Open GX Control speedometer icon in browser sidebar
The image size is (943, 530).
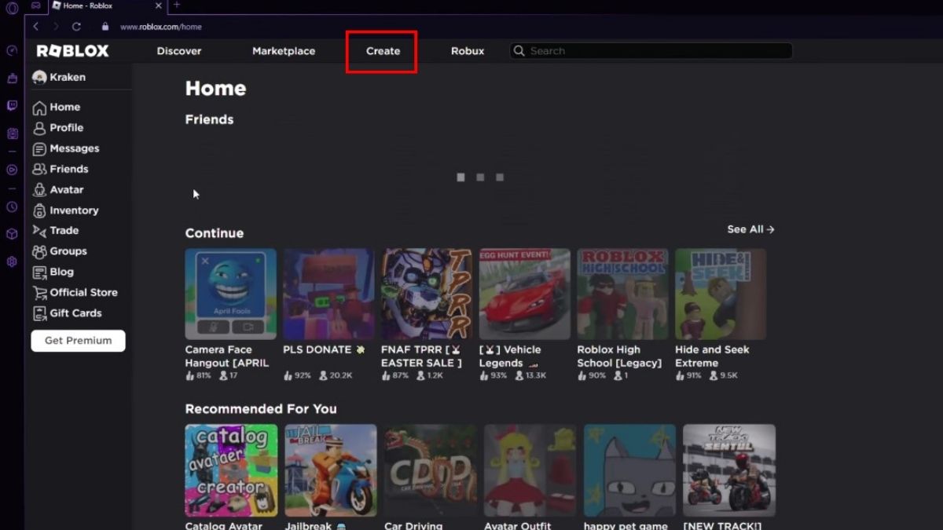coord(12,51)
